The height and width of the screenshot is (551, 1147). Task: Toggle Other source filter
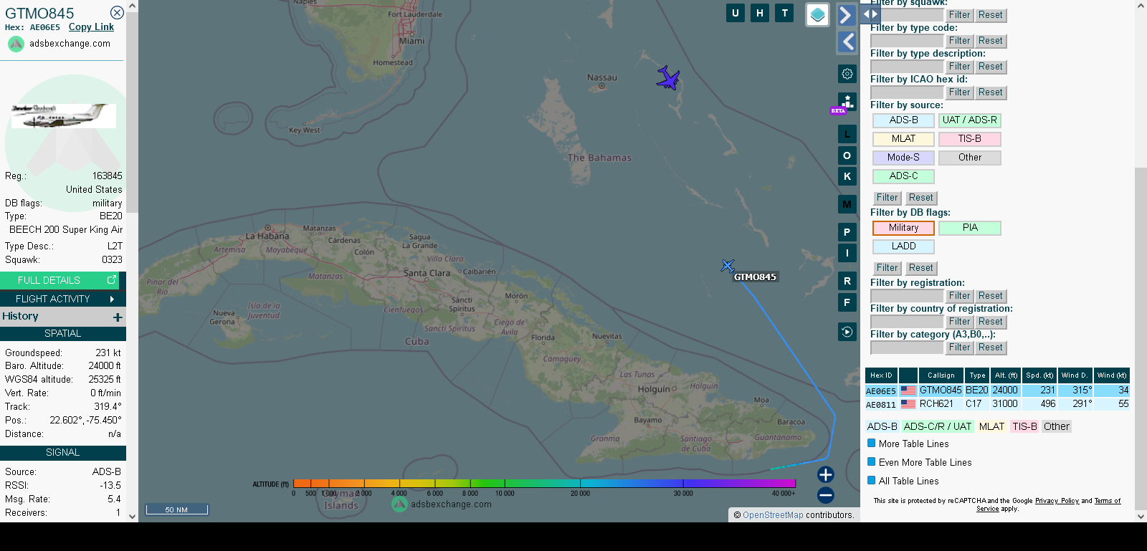(x=970, y=158)
